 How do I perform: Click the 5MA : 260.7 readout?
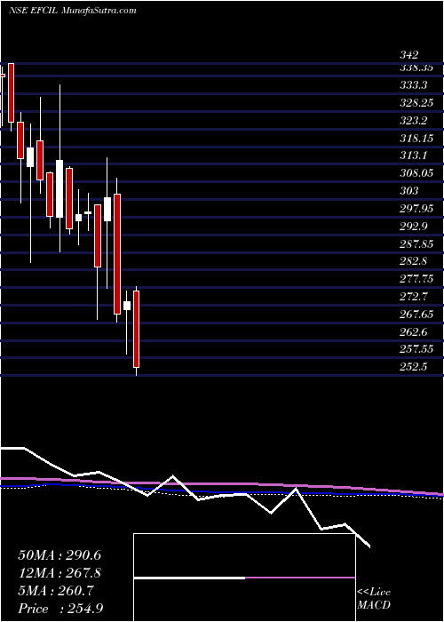pos(56,591)
